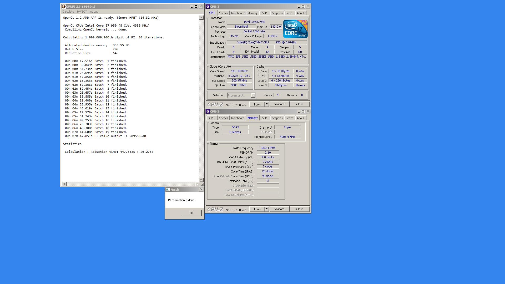Screen dimensions: 505x284
Task: Open Graphics tab in lower CPU-Z window
Action: pos(277,118)
